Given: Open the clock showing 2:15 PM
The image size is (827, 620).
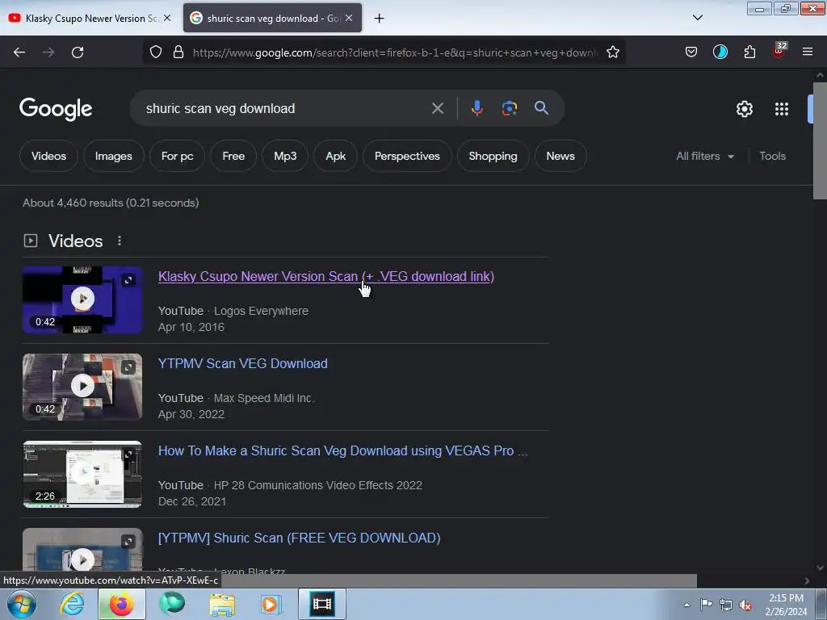Looking at the screenshot, I should pos(786,605).
